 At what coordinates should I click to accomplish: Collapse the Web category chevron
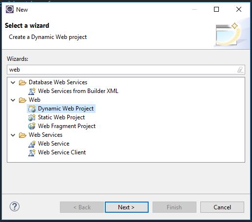pos(13,100)
